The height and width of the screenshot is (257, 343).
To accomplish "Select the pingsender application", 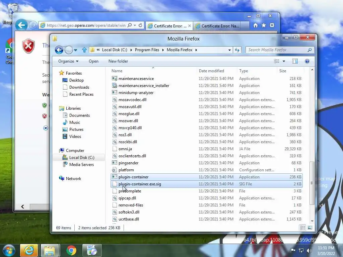I will coord(206,163).
